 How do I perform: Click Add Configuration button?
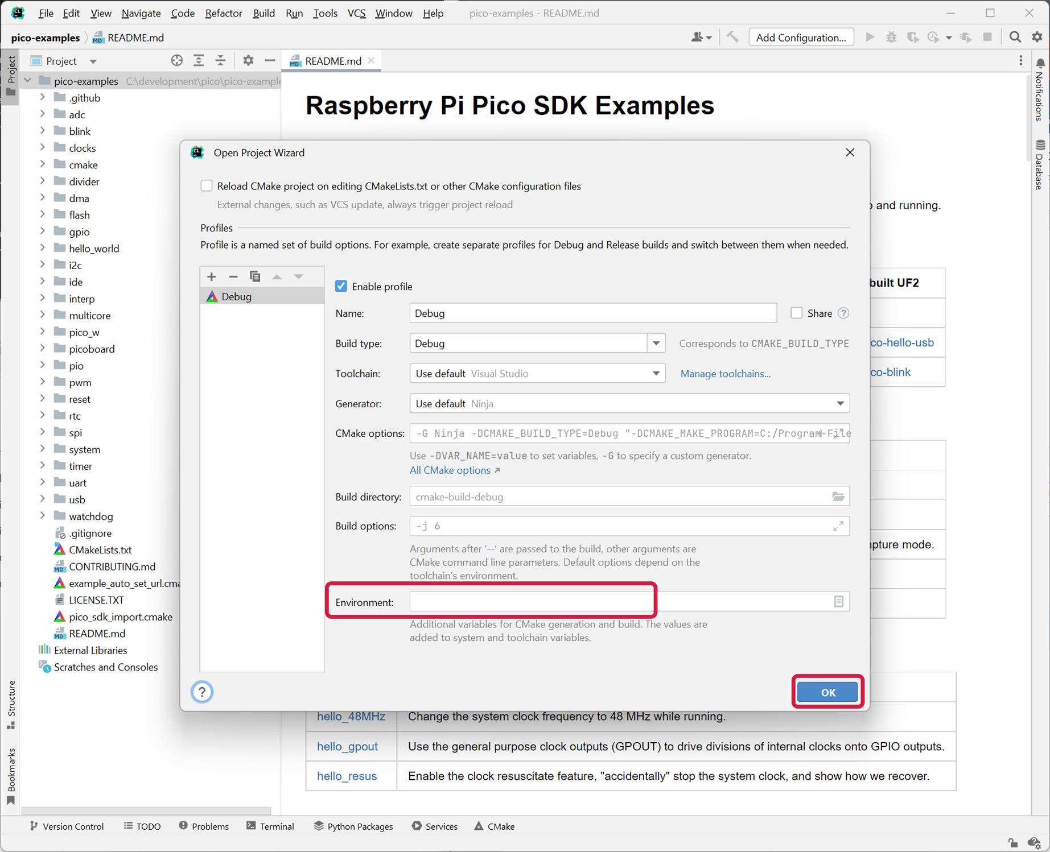801,38
